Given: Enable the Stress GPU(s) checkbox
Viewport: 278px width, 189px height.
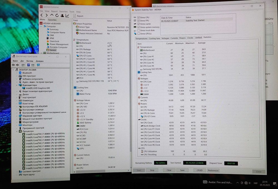Looking at the screenshot, I should click(139, 34).
